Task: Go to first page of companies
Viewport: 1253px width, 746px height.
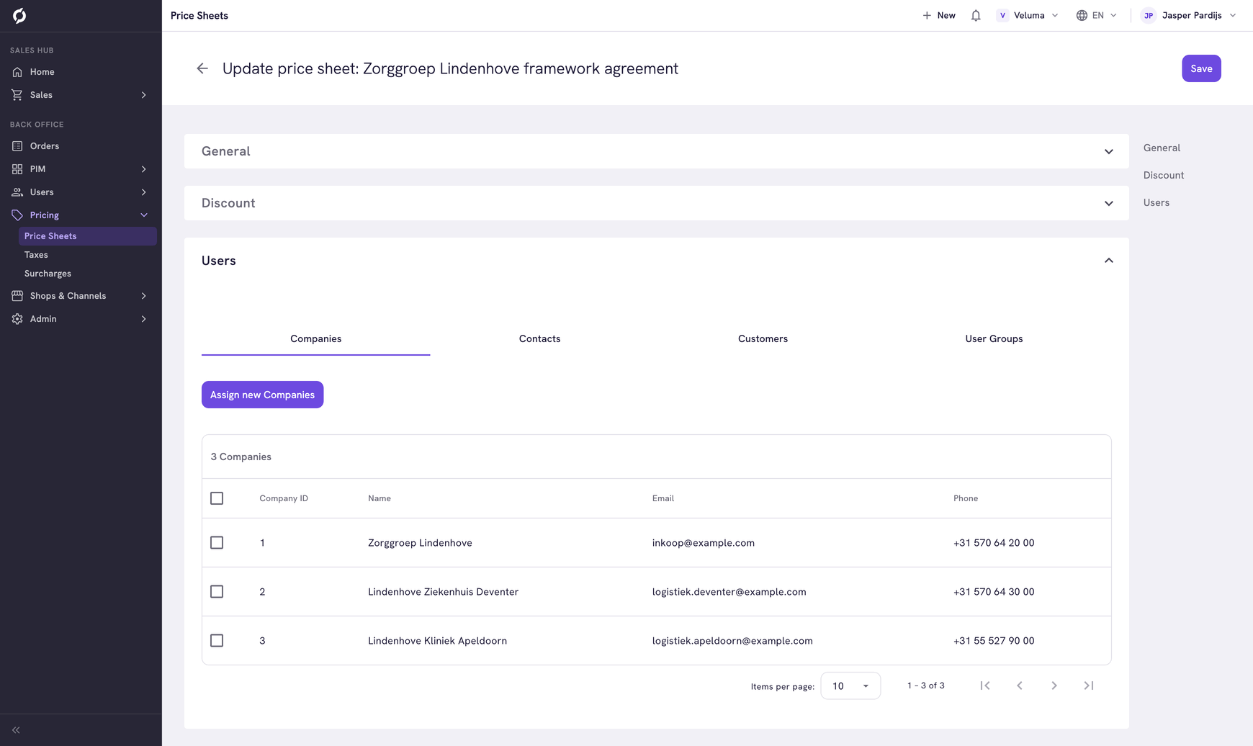Action: [x=985, y=686]
